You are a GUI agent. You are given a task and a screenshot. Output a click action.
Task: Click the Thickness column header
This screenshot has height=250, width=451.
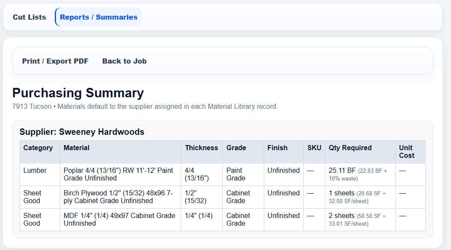pos(202,152)
